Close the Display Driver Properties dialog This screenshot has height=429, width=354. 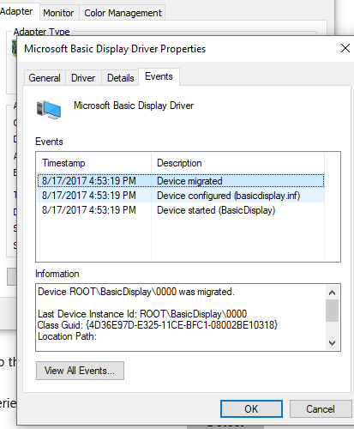pyautogui.click(x=345, y=48)
